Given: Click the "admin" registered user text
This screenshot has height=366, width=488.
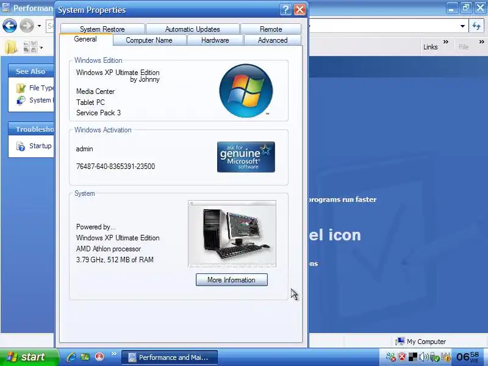Looking at the screenshot, I should point(84,149).
